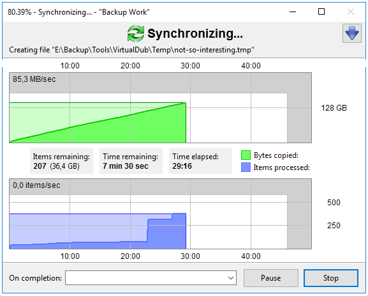Image resolution: width=368 pixels, height=296 pixels.
Task: Click the green sync arrows icon
Action: (x=135, y=33)
